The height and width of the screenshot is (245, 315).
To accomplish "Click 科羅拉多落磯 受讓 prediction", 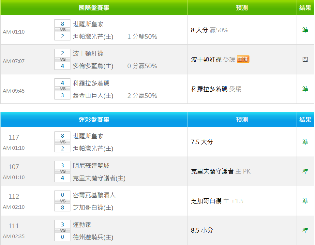I will click(x=216, y=89).
